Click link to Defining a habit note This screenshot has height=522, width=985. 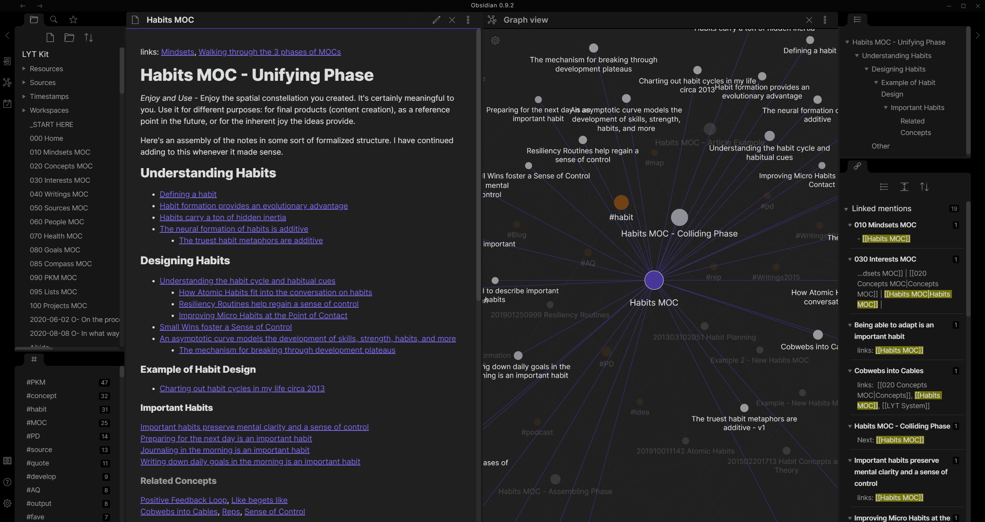[188, 193]
